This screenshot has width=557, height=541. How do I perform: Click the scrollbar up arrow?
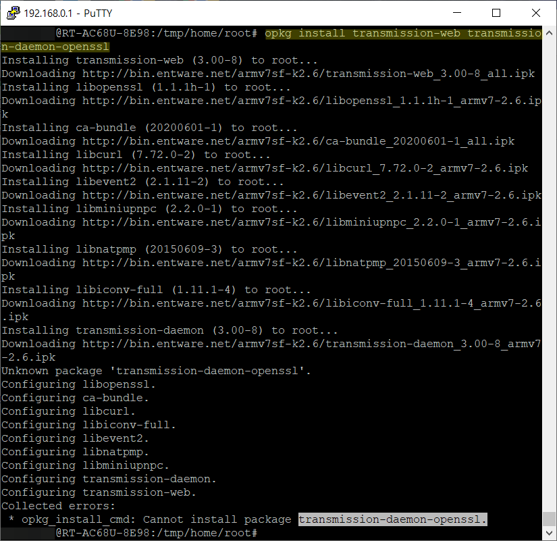coord(549,32)
